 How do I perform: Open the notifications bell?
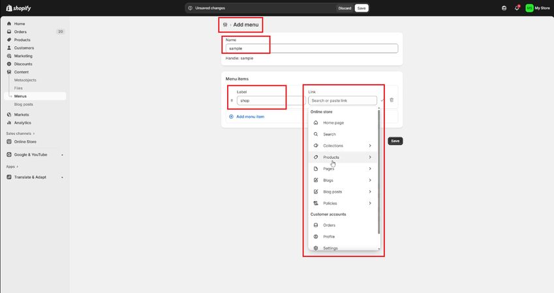[517, 8]
